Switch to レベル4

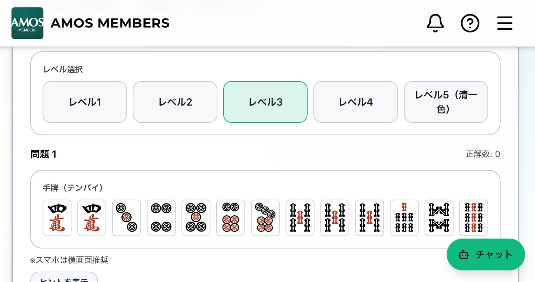355,102
